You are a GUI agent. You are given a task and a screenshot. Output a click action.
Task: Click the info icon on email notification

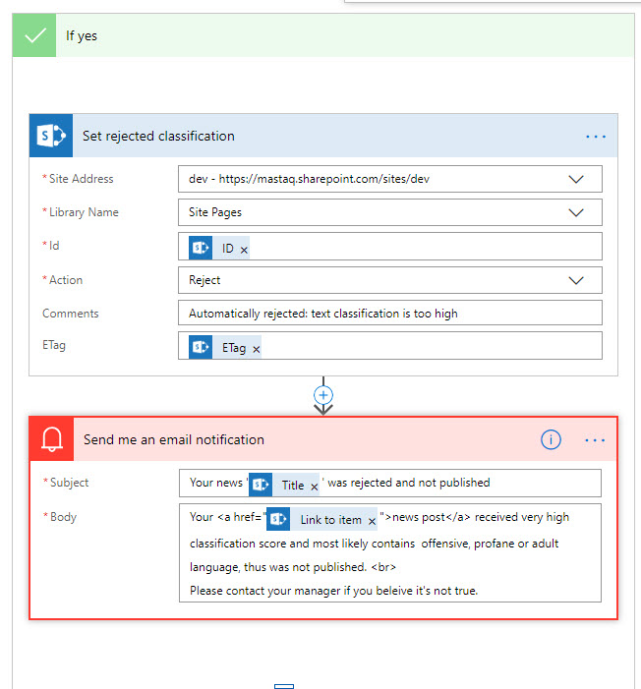point(551,440)
